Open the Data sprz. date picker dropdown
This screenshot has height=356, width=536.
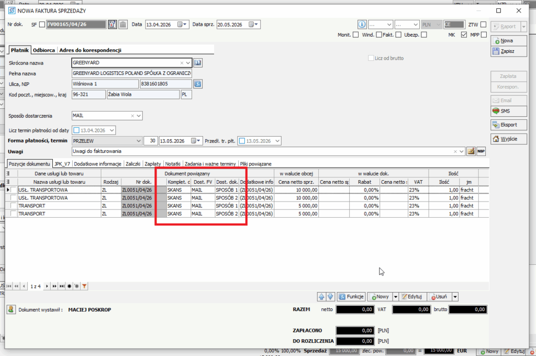pos(254,25)
